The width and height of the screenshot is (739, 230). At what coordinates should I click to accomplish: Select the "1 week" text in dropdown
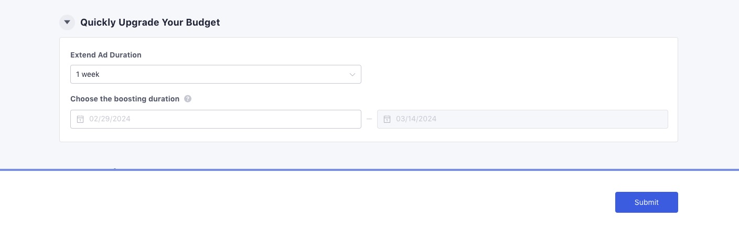(88, 74)
